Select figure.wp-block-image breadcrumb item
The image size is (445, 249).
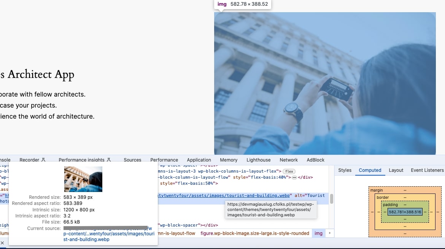254,233
